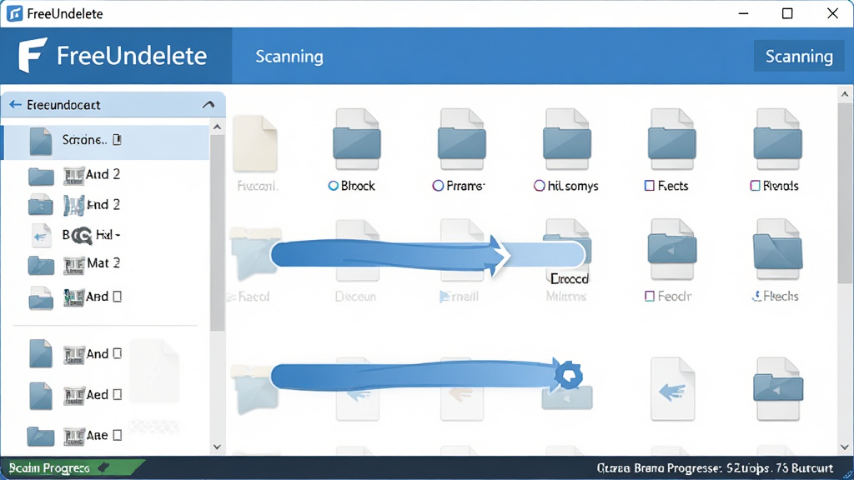854x480 pixels.
Task: Click the main area scrollbar up arrow
Action: (x=845, y=94)
